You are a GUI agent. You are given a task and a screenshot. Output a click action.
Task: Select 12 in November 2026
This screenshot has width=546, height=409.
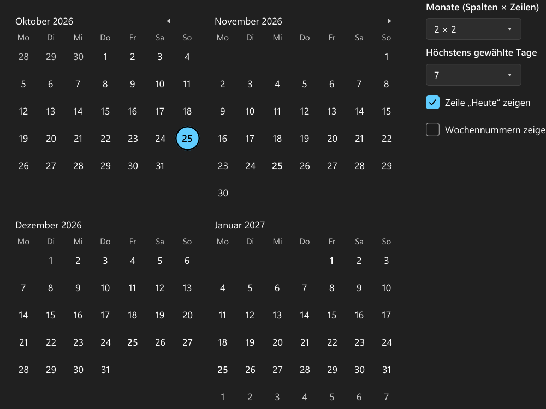[305, 111]
